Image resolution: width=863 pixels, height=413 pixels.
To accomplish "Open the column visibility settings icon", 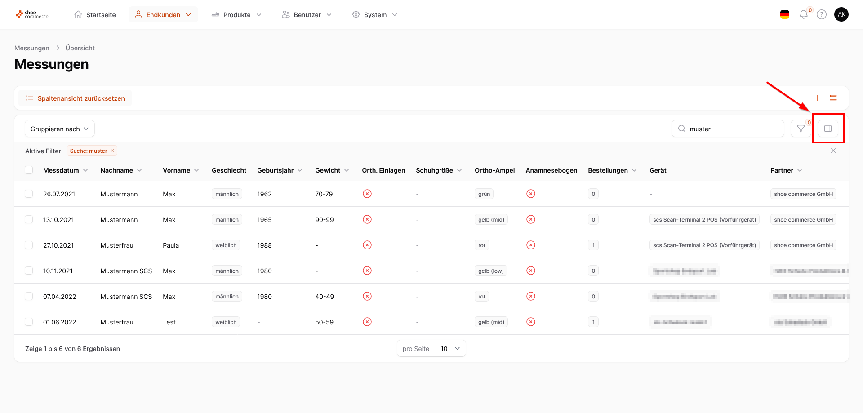I will (827, 129).
